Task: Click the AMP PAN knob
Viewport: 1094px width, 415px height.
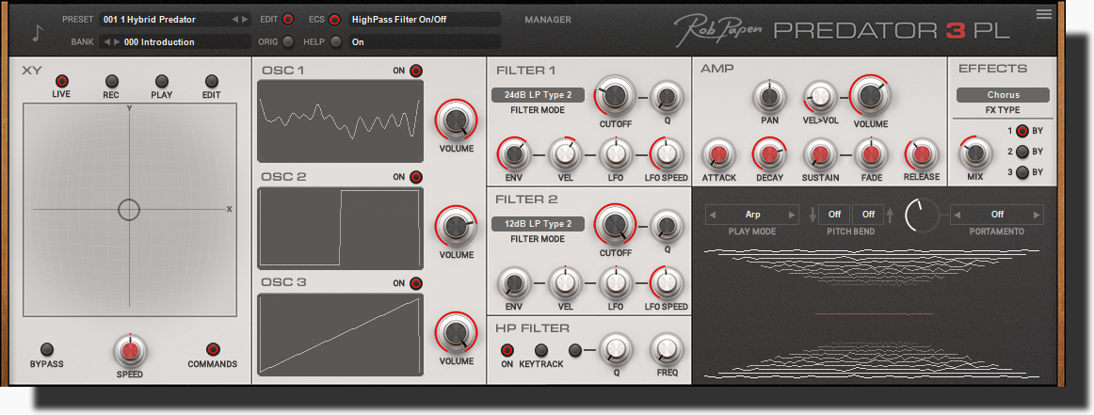Action: point(769,96)
